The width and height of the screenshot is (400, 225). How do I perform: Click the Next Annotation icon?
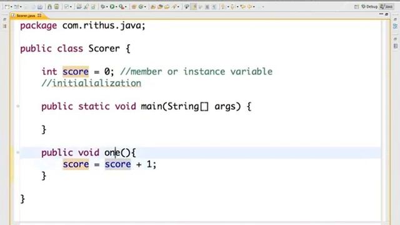point(223,7)
